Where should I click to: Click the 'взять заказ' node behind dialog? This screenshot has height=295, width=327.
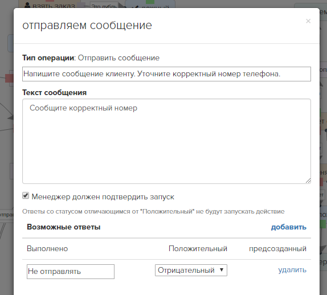click(x=50, y=4)
